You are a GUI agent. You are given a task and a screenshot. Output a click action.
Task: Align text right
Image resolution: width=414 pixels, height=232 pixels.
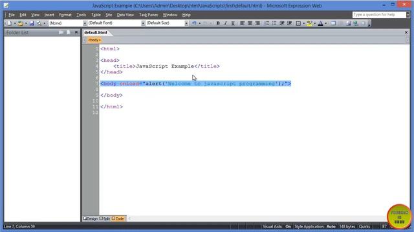click(257, 23)
